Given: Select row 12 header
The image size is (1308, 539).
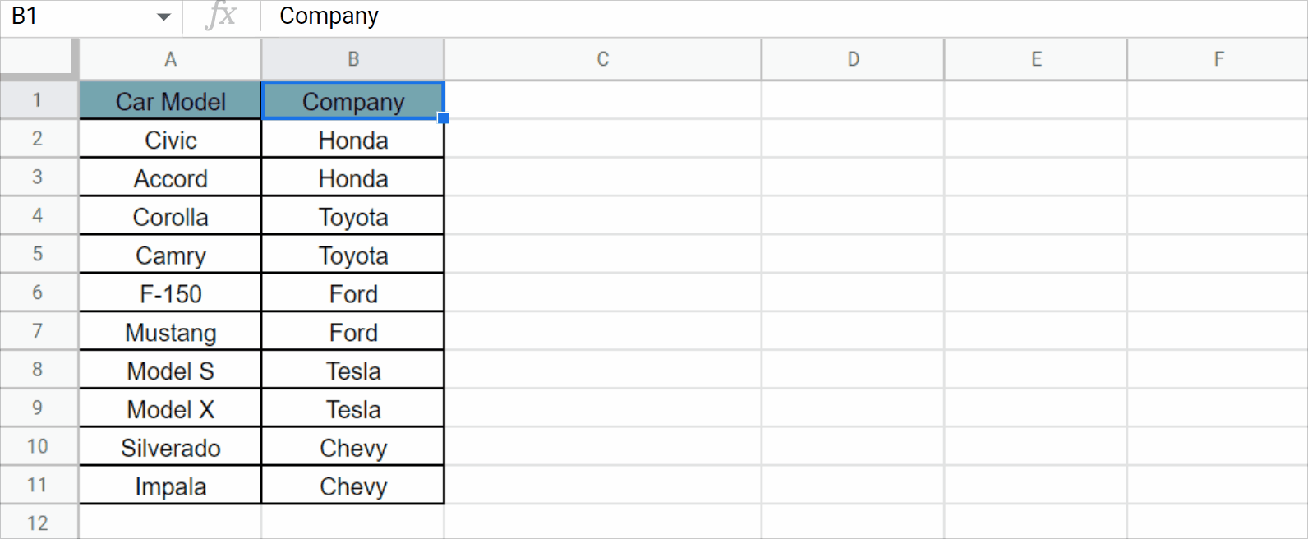Looking at the screenshot, I should (38, 523).
